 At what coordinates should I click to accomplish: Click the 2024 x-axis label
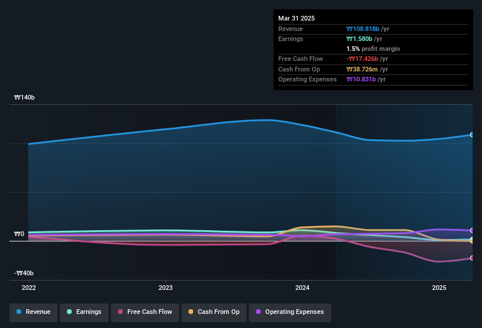pos(302,288)
